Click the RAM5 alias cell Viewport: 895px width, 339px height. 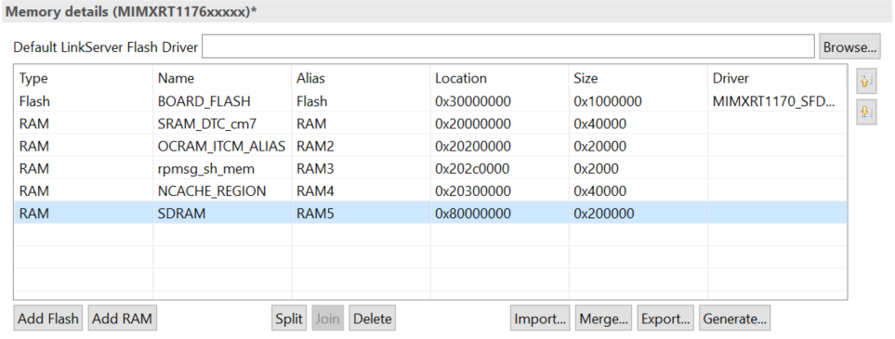point(361,214)
